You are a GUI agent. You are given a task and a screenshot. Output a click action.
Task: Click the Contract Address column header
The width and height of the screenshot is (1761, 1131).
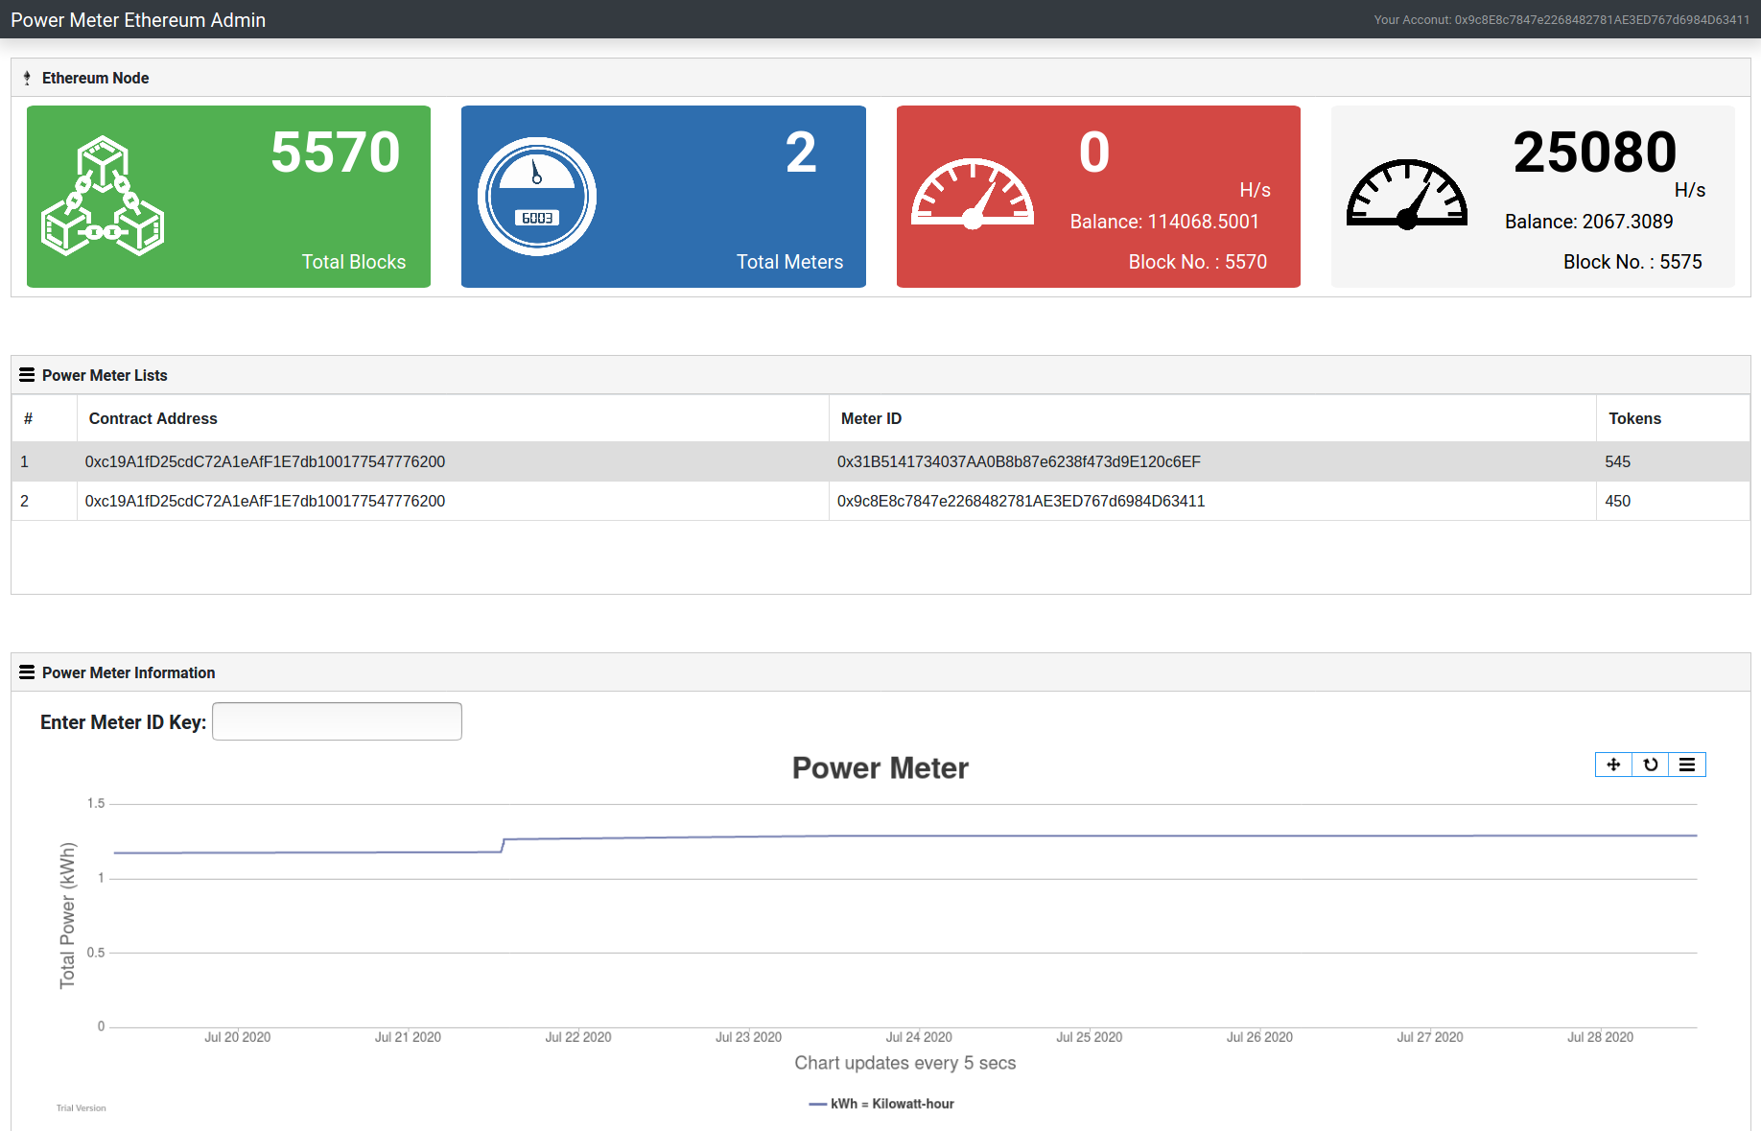coord(153,418)
